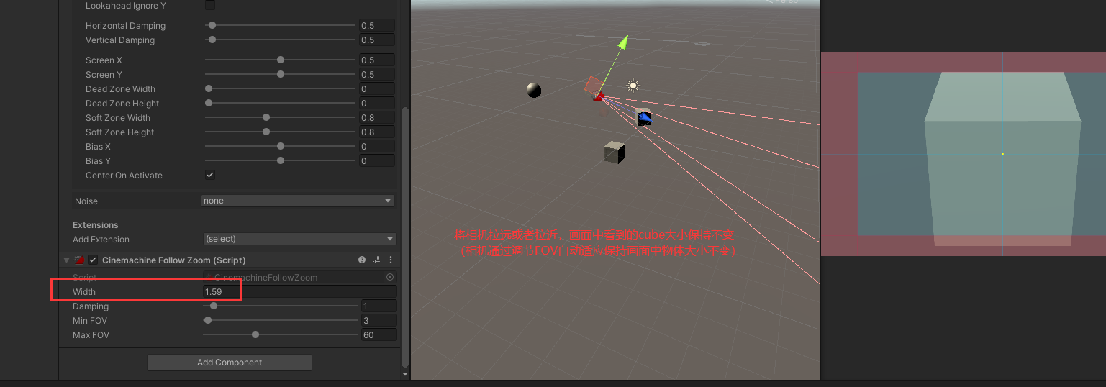Click Vertical Damping slider

[281, 40]
